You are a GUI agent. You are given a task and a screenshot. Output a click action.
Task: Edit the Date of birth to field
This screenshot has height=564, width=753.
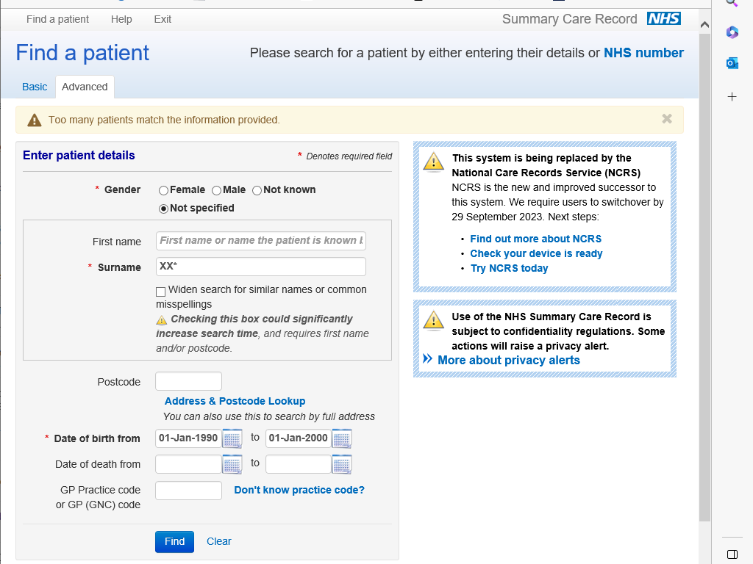299,438
